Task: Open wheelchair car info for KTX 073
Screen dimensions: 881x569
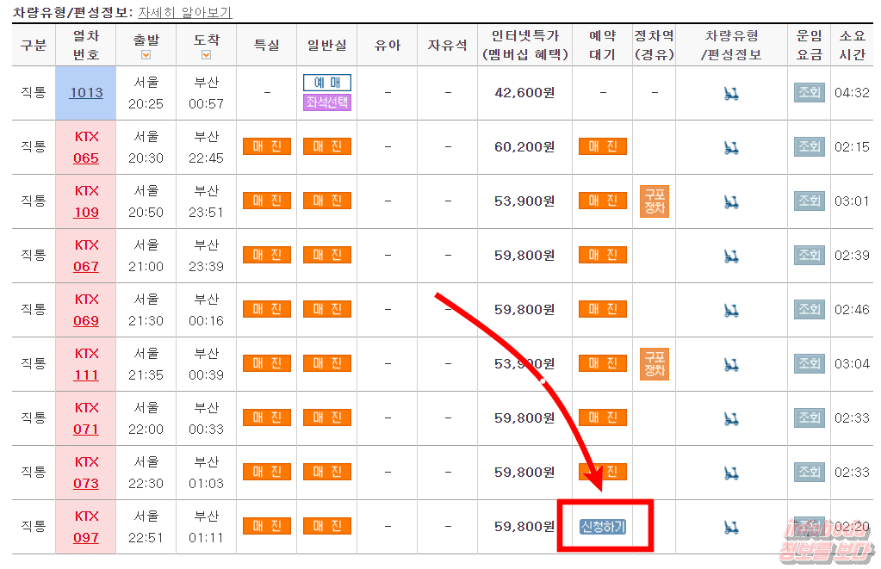Action: 731,473
